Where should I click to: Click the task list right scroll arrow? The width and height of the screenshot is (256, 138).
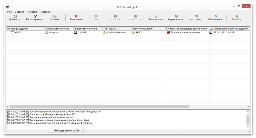[248, 107]
